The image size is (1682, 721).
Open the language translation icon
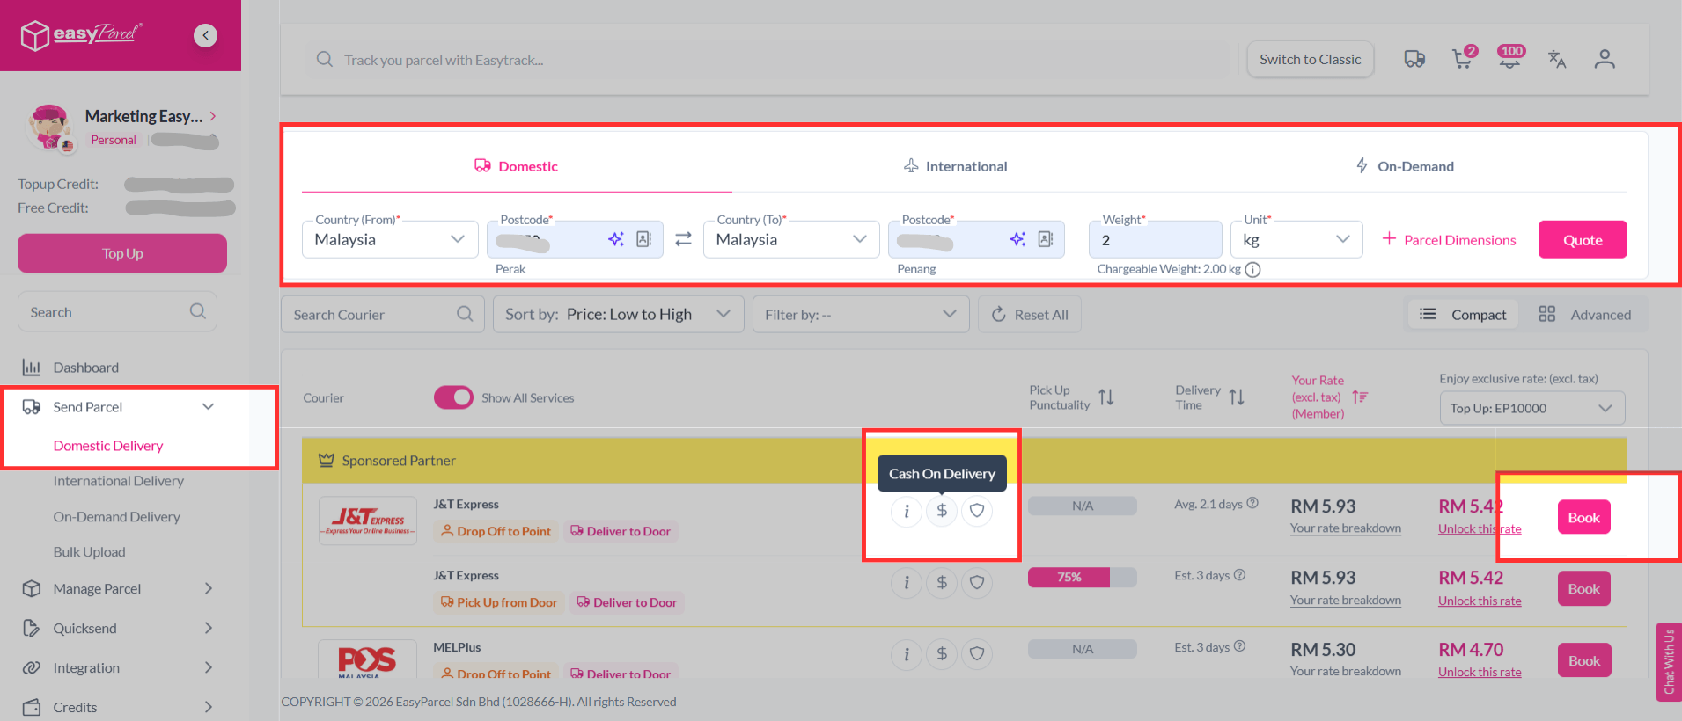[x=1556, y=59]
